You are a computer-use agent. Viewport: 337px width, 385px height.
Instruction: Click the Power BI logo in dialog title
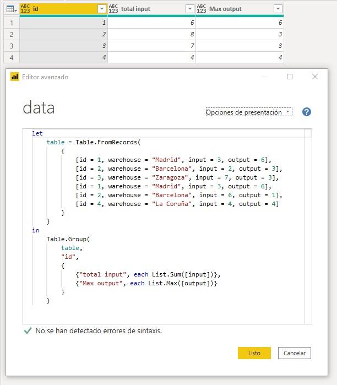(x=15, y=77)
